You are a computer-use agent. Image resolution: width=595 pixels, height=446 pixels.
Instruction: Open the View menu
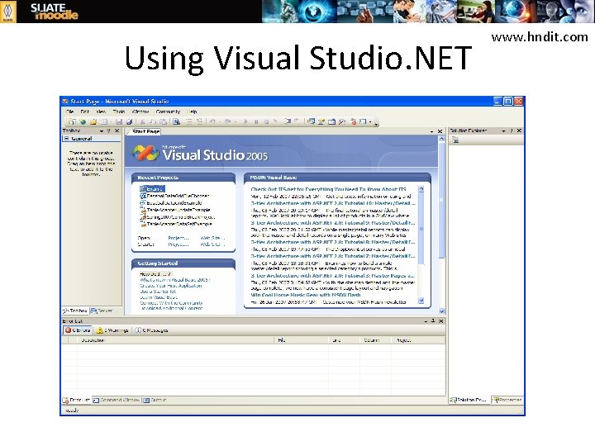coord(101,111)
